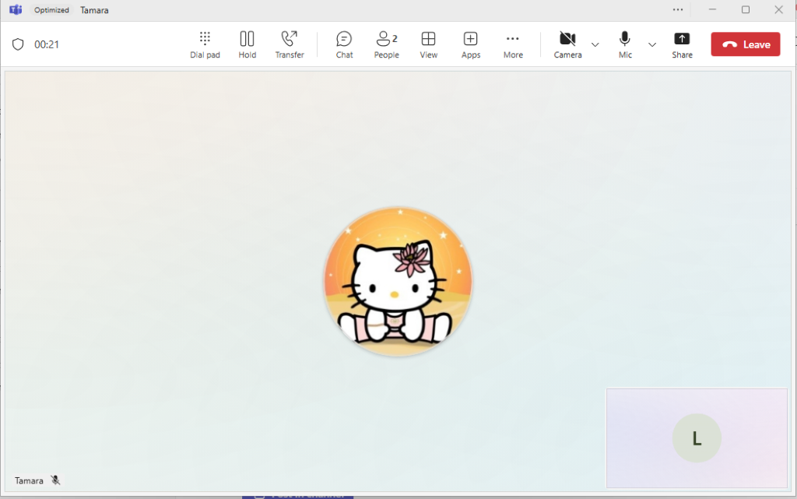Click the Microsoft Teams logo icon

(x=16, y=9)
